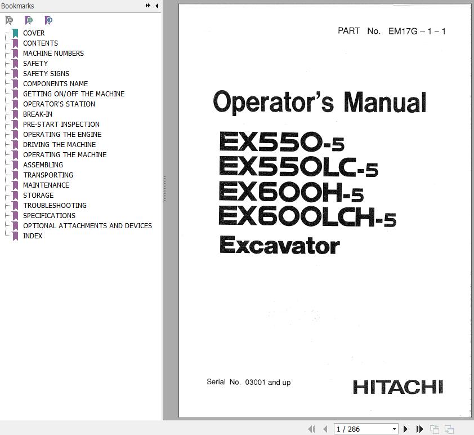This screenshot has width=474, height=435.
Task: Click the EX600H-5 model name
Action: point(291,192)
